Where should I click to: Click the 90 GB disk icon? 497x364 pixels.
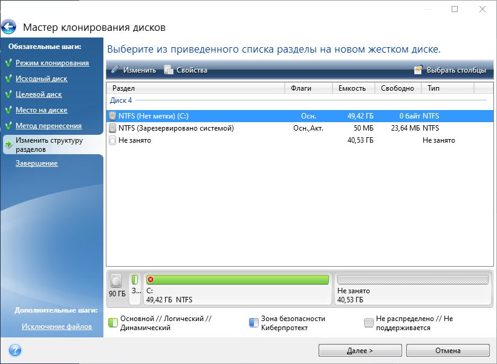[117, 281]
